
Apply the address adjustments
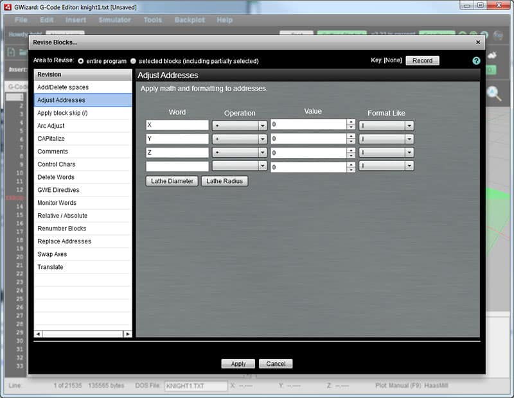[238, 363]
